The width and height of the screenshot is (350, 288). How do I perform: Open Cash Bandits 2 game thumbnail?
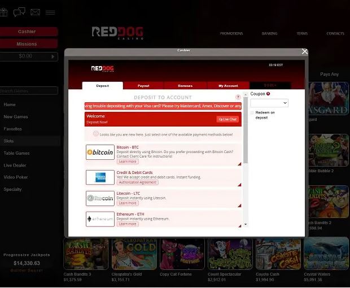point(329,202)
